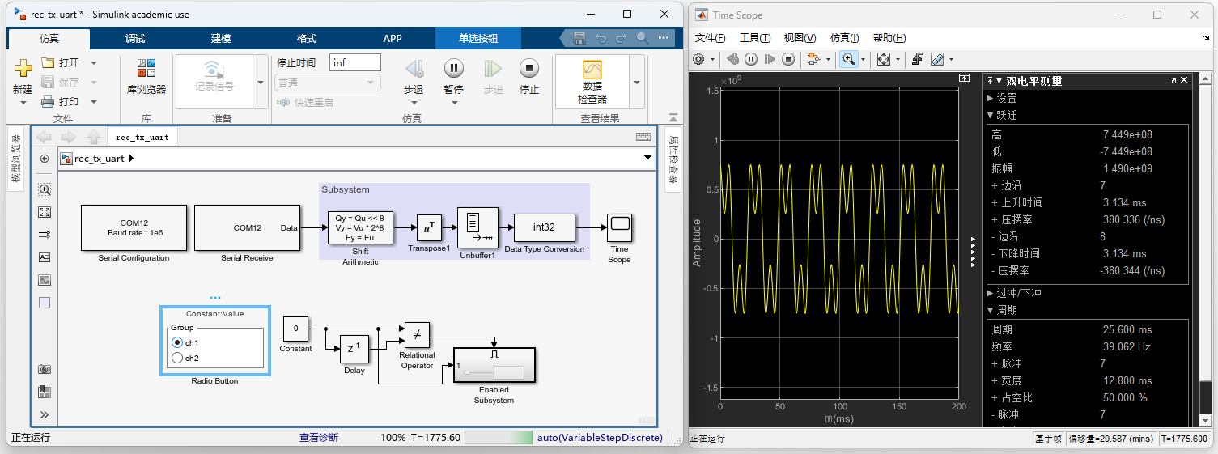Image resolution: width=1218 pixels, height=454 pixels.
Task: Click the fit-to-view icon in canvas palette
Action: point(45,212)
